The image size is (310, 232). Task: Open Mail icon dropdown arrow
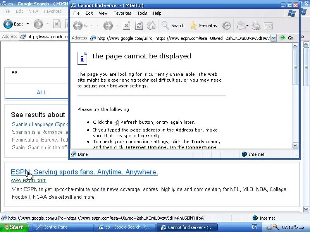(247, 26)
